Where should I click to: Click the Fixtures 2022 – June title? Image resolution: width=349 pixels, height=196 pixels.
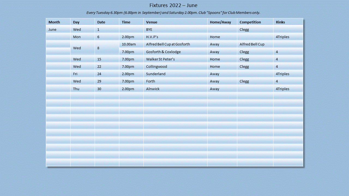173,5
